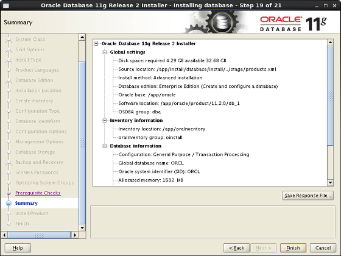Click the sidebar horizontal scrollbar thumb

point(39,235)
